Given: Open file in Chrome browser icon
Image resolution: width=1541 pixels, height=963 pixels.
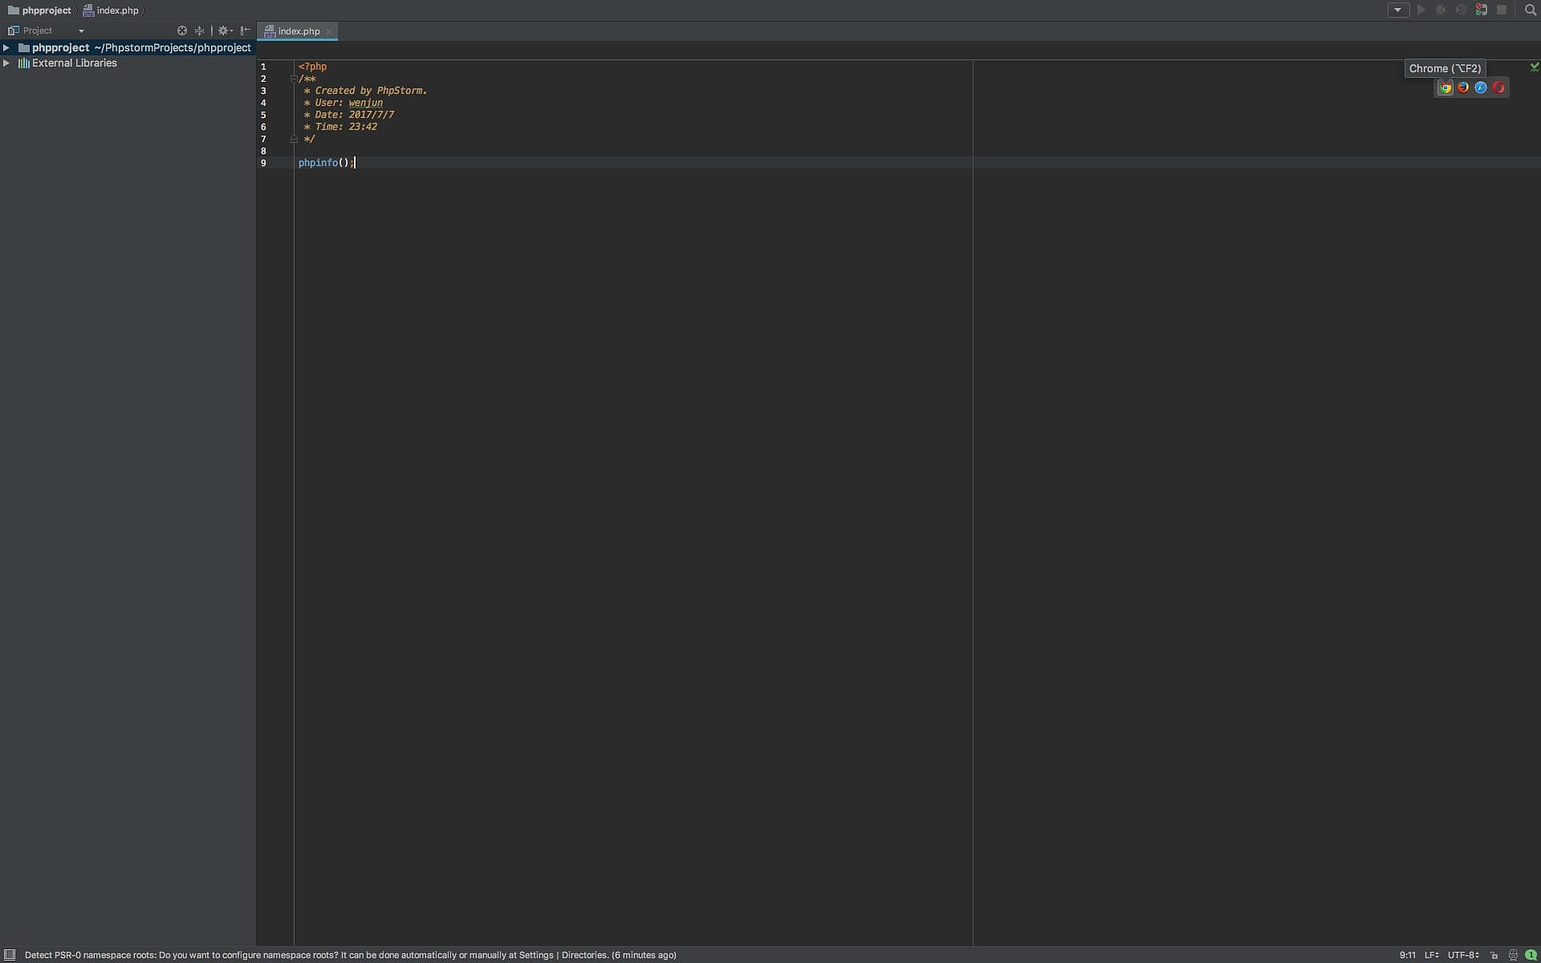Looking at the screenshot, I should (1445, 88).
